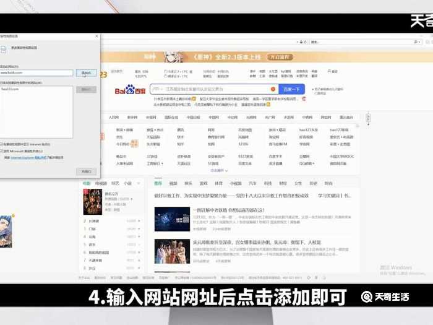This screenshot has height=325, width=433.
Task: Click the lock icon in the address bar
Action: click(302, 42)
